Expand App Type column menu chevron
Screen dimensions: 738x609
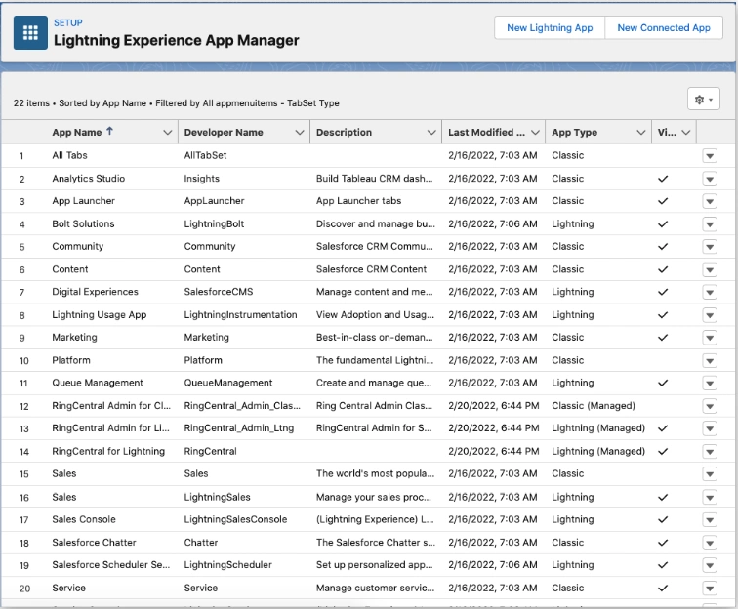click(x=640, y=133)
